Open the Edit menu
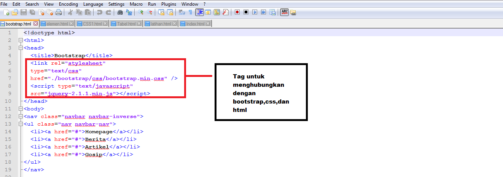This screenshot has height=177, width=503. tap(16, 4)
